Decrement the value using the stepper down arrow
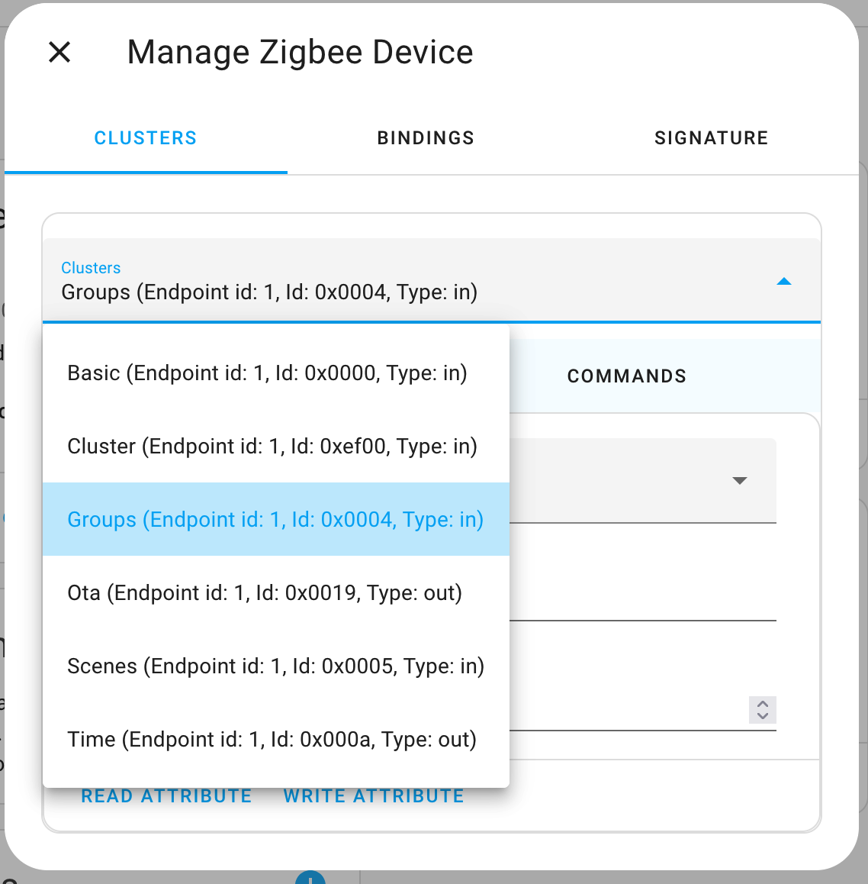Screen dimensions: 868x884 pos(760,715)
